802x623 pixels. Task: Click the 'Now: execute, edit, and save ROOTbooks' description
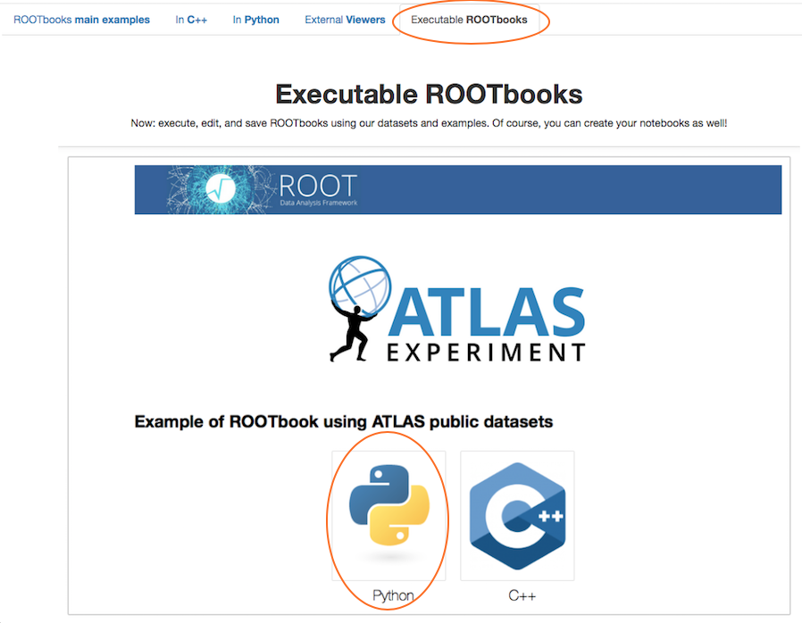click(429, 123)
